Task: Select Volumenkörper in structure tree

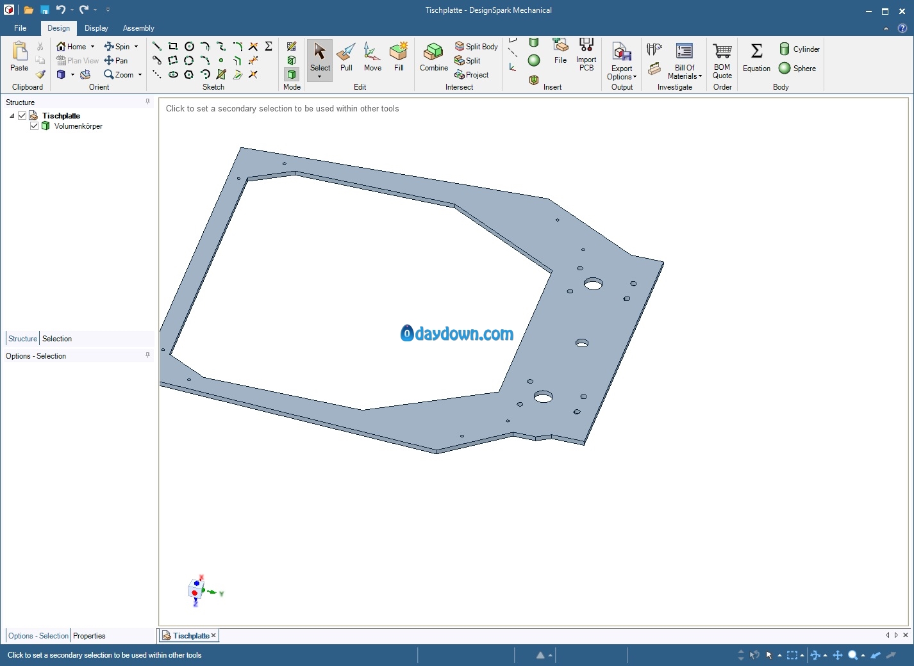Action: pos(78,126)
